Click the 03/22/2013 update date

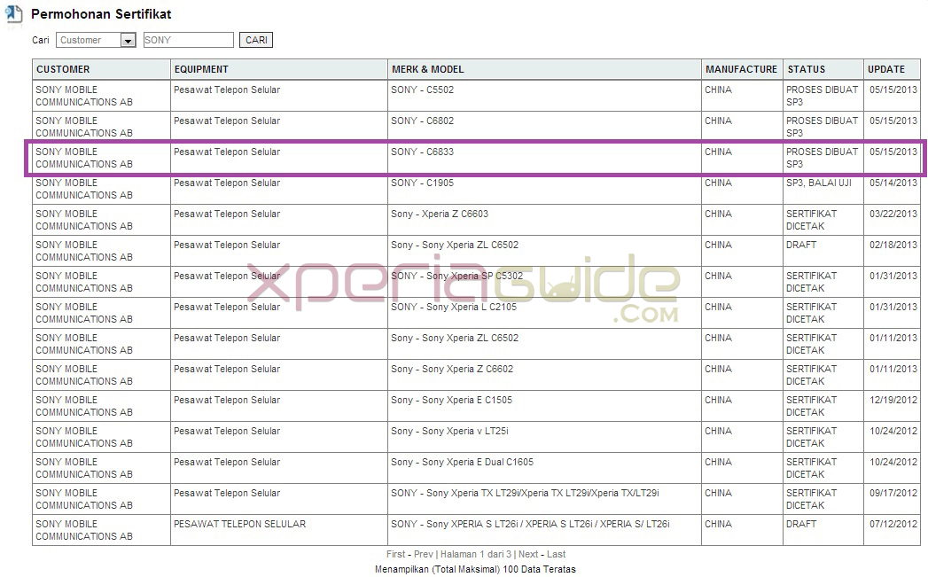click(893, 214)
